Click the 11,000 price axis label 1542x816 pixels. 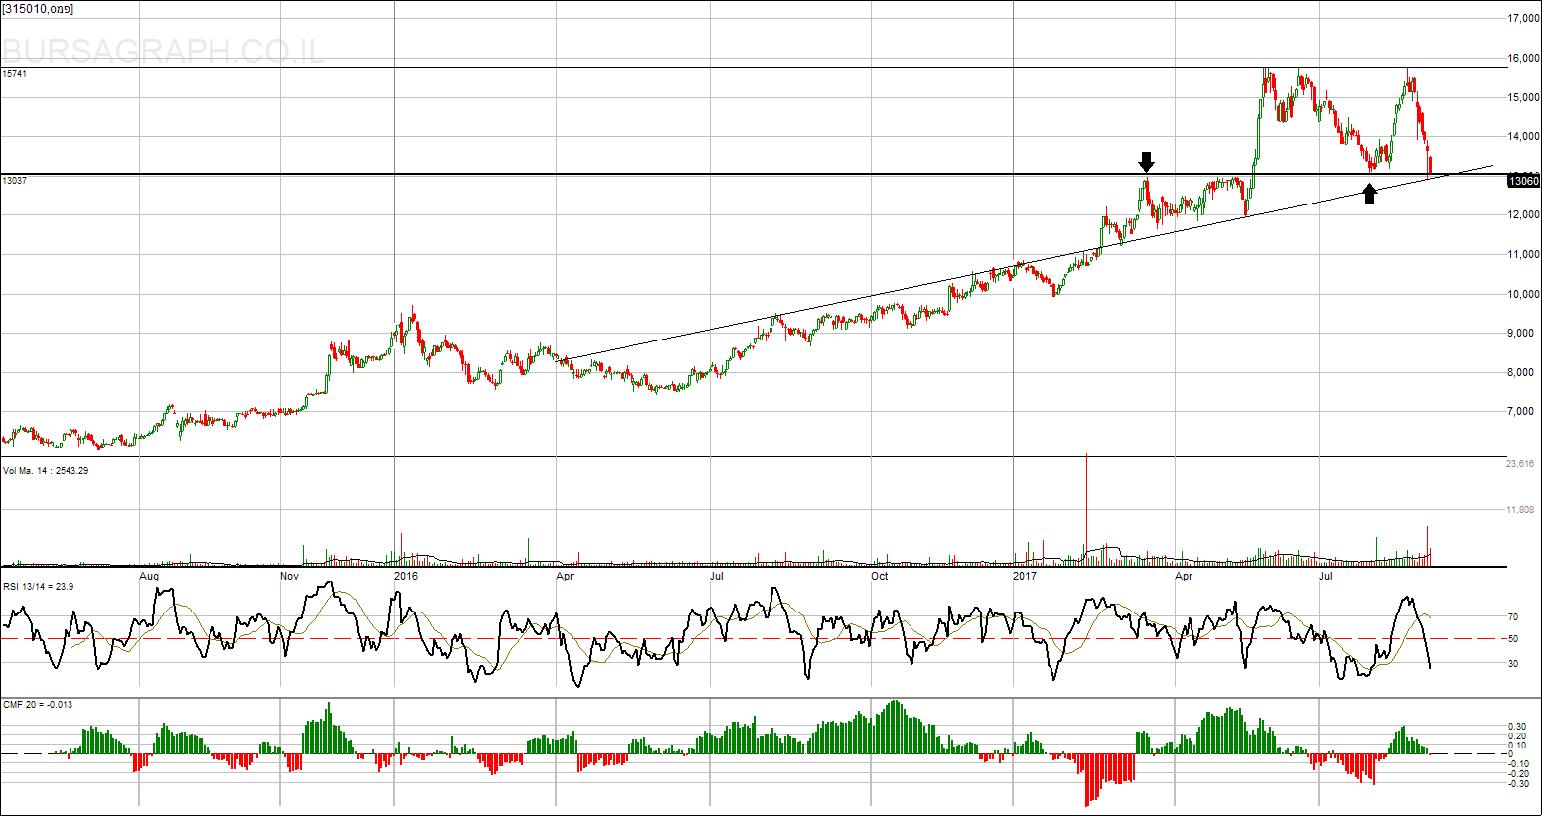pyautogui.click(x=1523, y=255)
